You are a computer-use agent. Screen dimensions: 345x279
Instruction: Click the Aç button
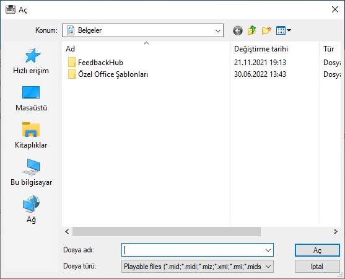tap(317, 250)
